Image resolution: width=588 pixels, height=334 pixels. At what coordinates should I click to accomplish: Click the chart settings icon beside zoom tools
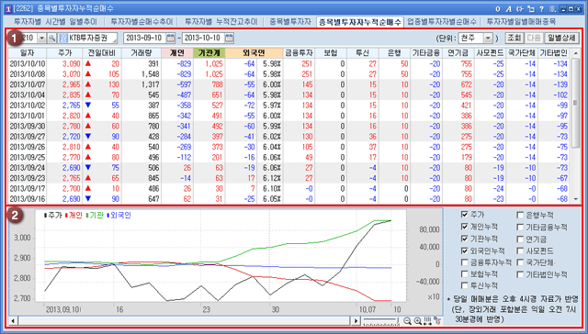click(x=437, y=321)
